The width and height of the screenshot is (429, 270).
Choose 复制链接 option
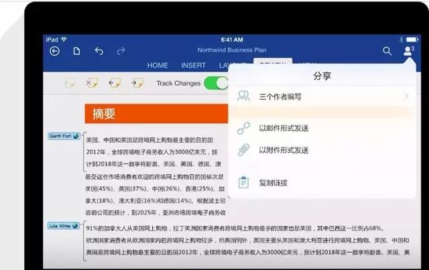pos(273,183)
